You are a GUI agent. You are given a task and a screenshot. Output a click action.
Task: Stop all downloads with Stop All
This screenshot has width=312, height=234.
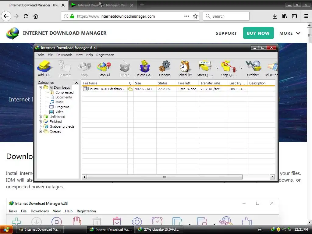point(104,69)
